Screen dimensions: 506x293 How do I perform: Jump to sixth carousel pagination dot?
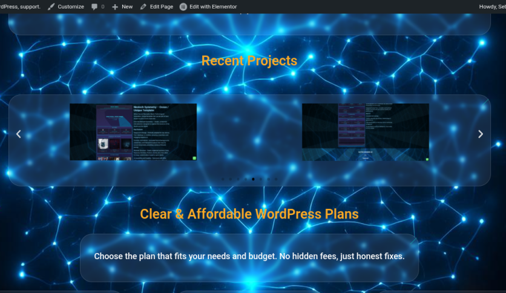coord(261,179)
